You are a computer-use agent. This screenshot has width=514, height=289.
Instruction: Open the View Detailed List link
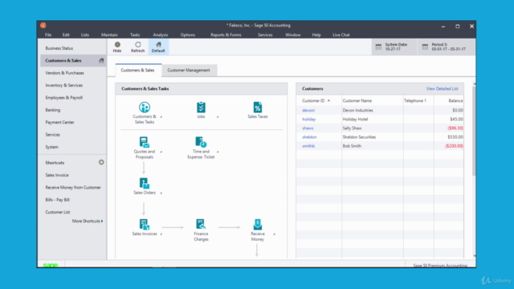(442, 89)
